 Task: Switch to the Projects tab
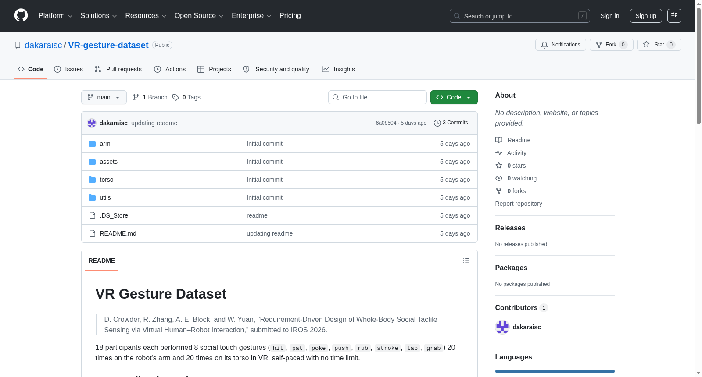(x=214, y=69)
